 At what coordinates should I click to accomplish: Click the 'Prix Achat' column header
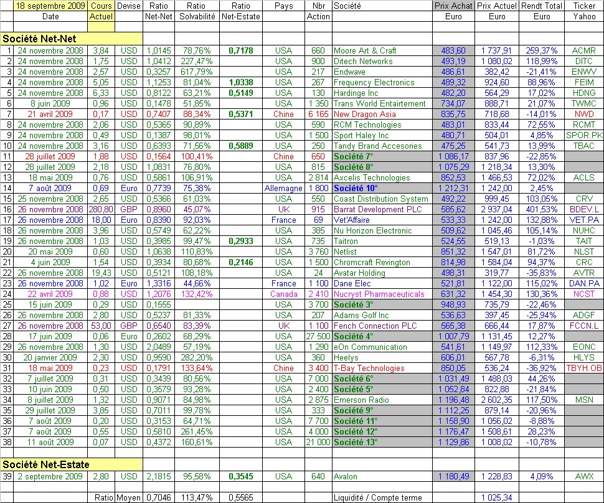[453, 6]
